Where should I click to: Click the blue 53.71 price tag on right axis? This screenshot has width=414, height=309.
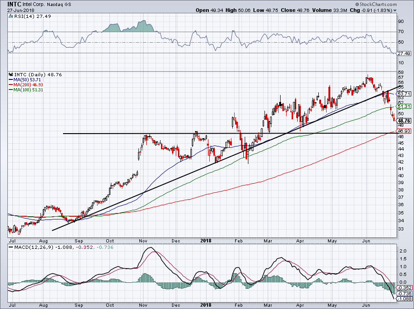[404, 94]
